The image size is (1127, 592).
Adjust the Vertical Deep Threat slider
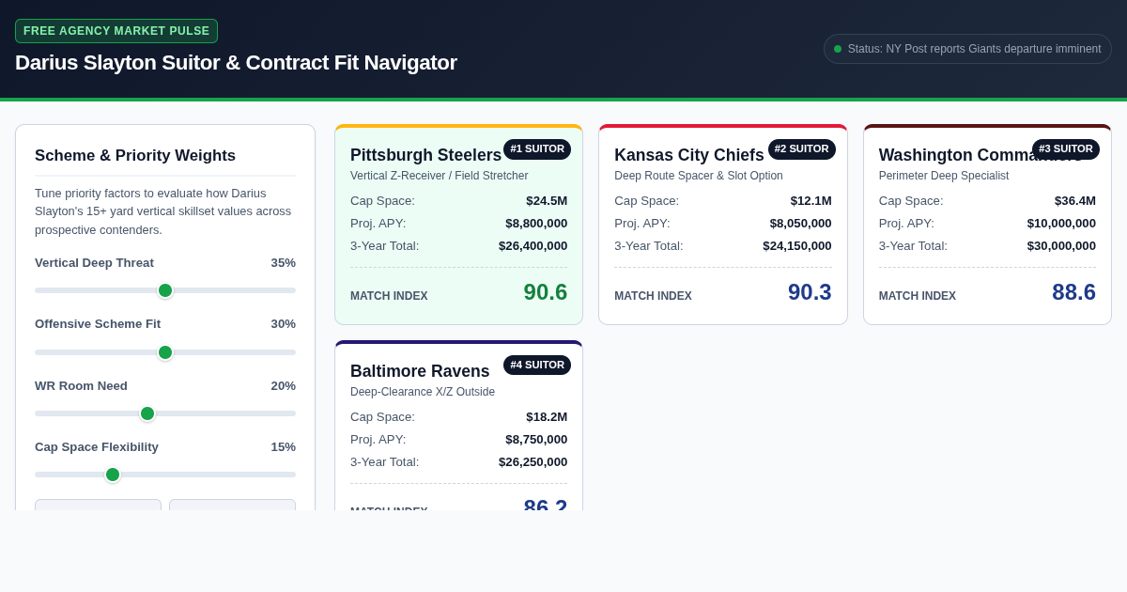tap(165, 290)
